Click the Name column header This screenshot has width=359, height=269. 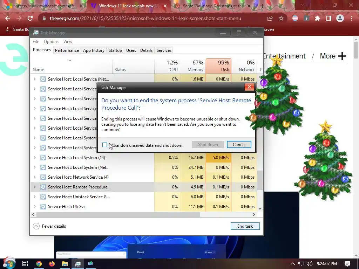click(x=71, y=66)
